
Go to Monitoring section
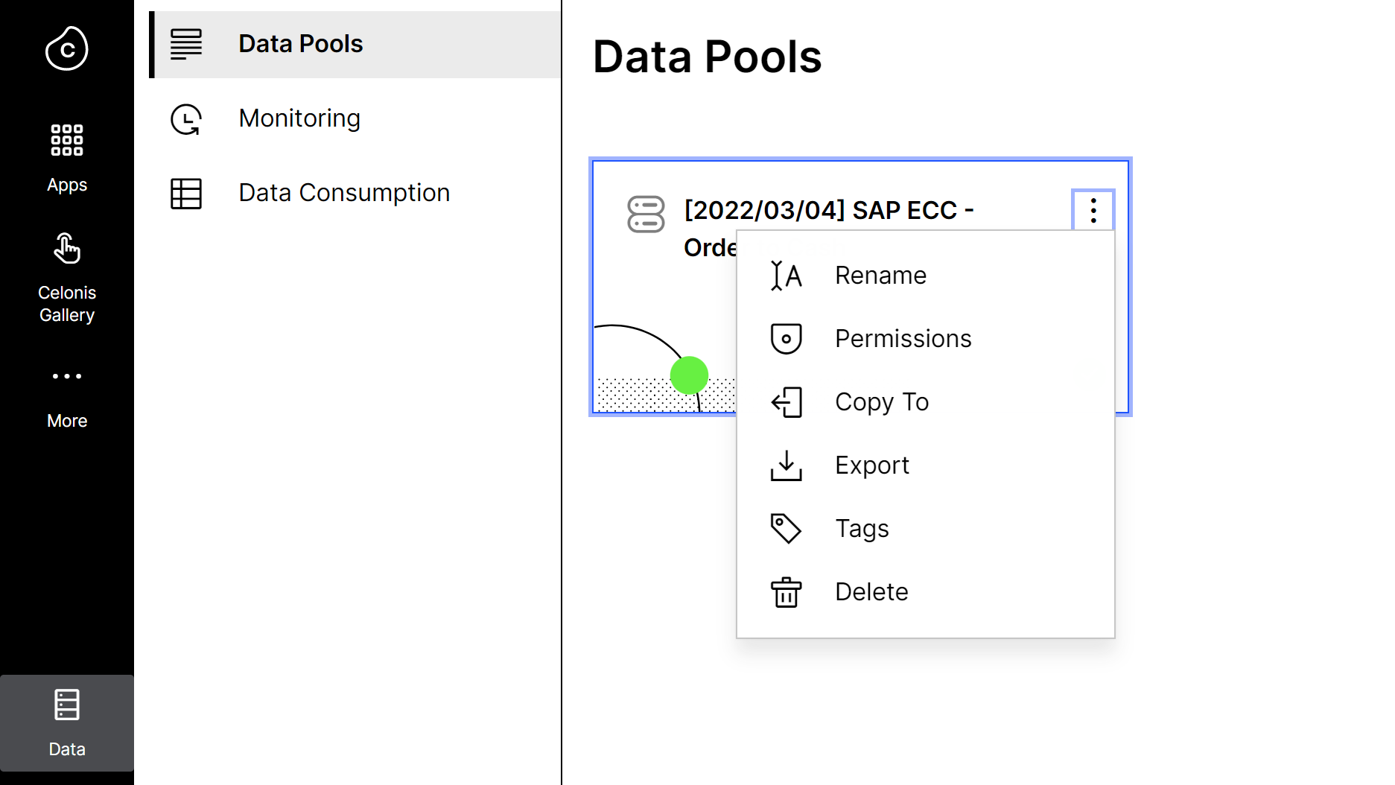[x=355, y=119]
